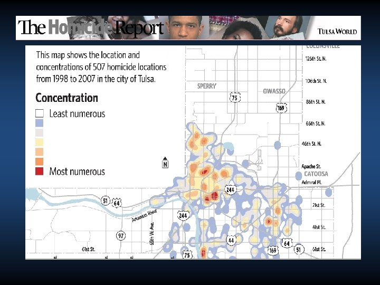Click the Apache St. label
This screenshot has width=380, height=285.
(x=311, y=166)
